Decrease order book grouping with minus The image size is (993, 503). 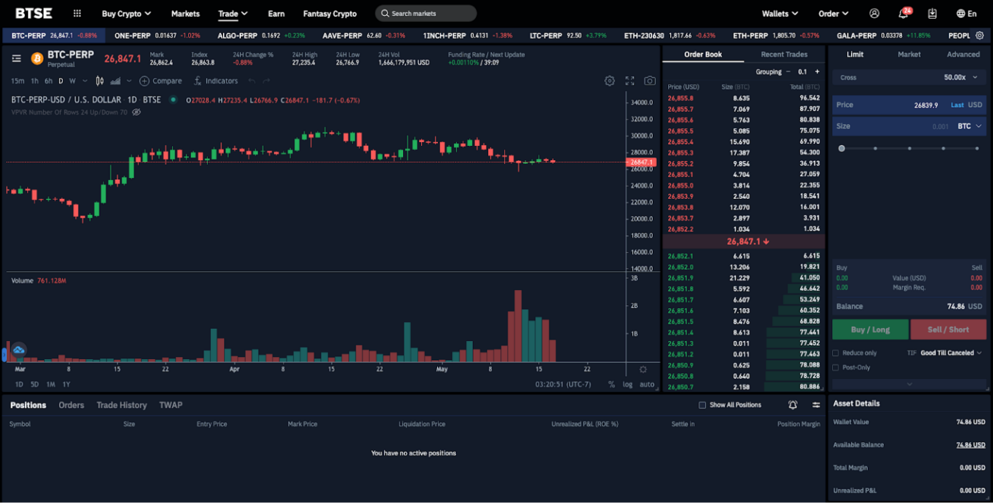click(x=788, y=72)
